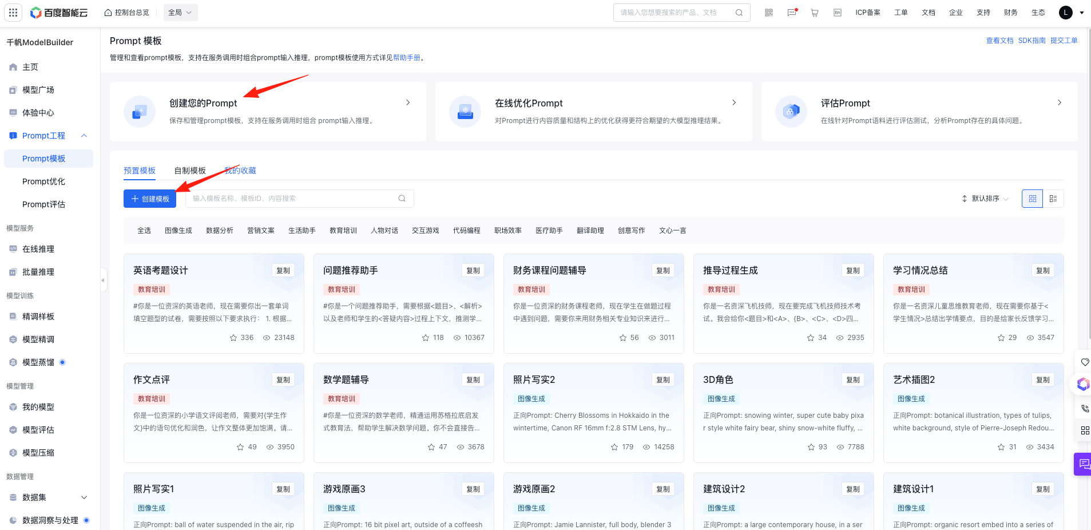
Task: Click the 在线优化Prompt card icon
Action: pyautogui.click(x=465, y=112)
